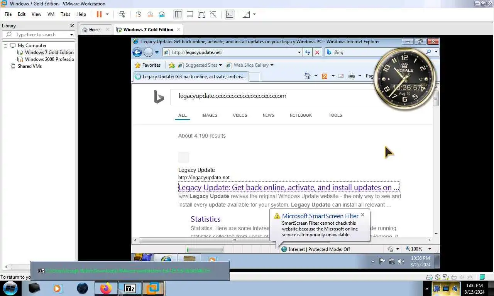Click the IE Home icon

[x=308, y=76]
